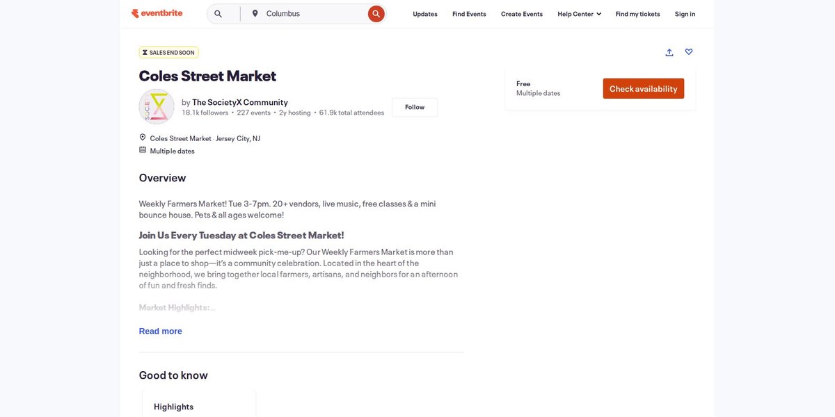Image resolution: width=835 pixels, height=417 pixels.
Task: Like the event with the heart icon
Action: click(689, 52)
